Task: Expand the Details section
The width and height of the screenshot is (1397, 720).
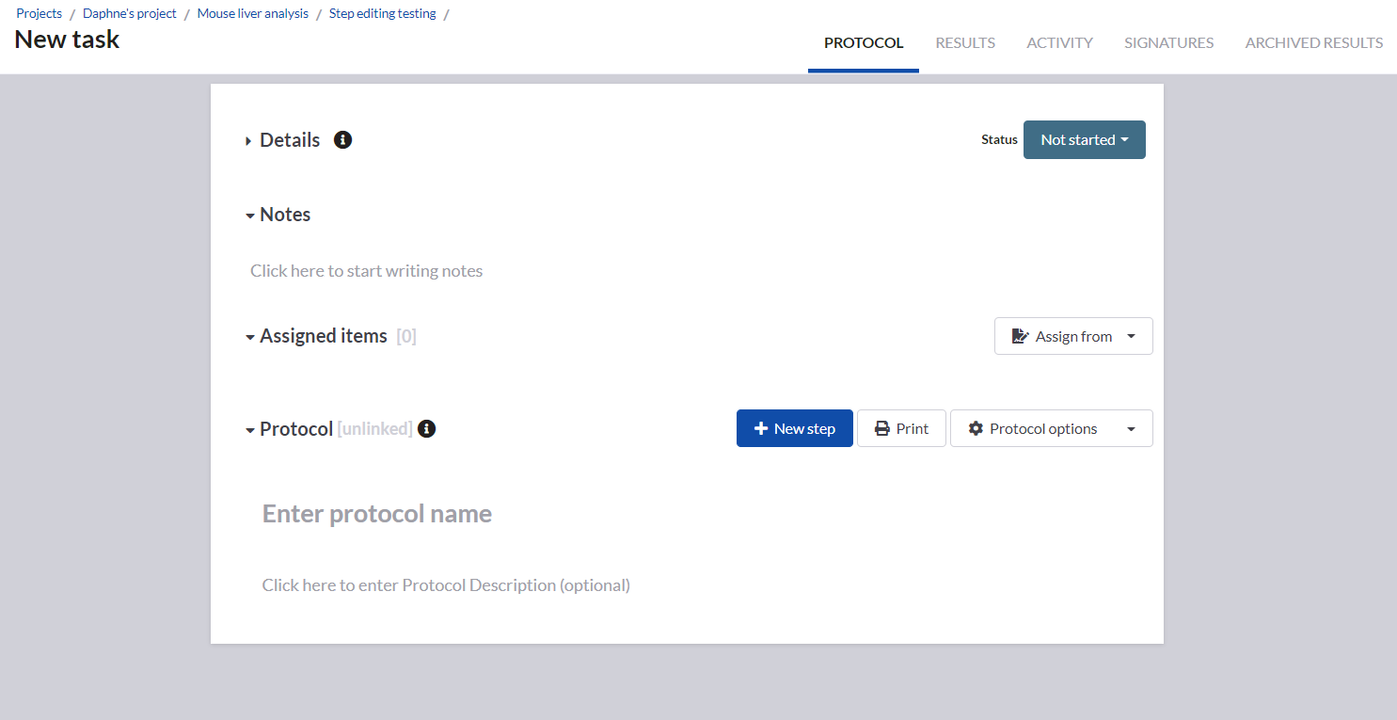Action: pos(249,141)
